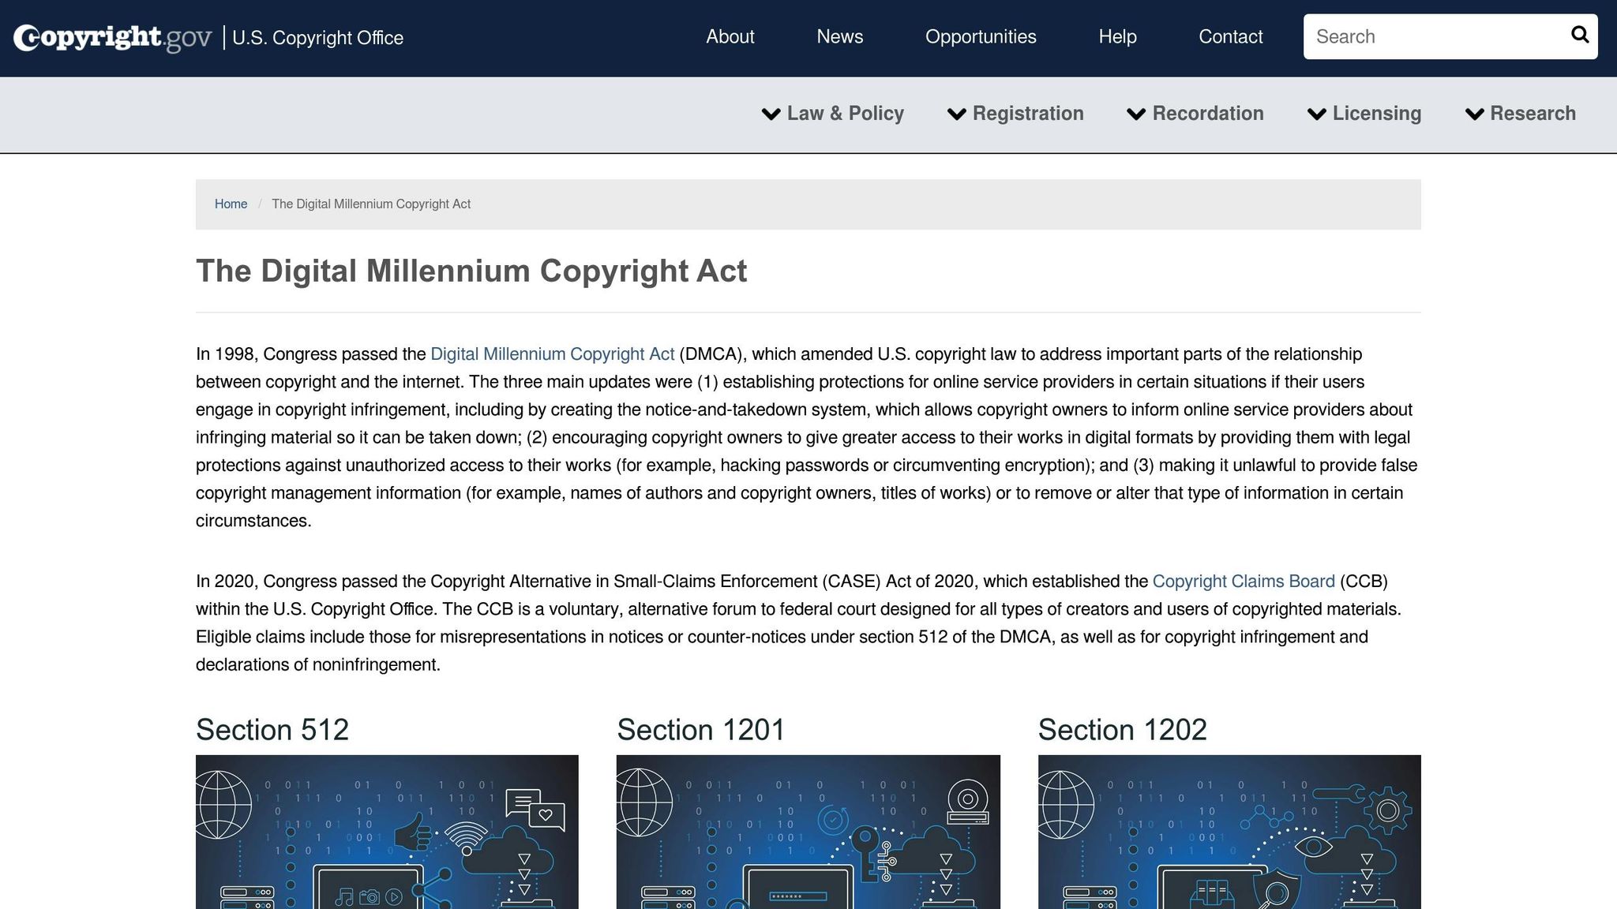Open the Section 1202 illustration image
Viewport: 1617px width, 909px height.
(1229, 832)
